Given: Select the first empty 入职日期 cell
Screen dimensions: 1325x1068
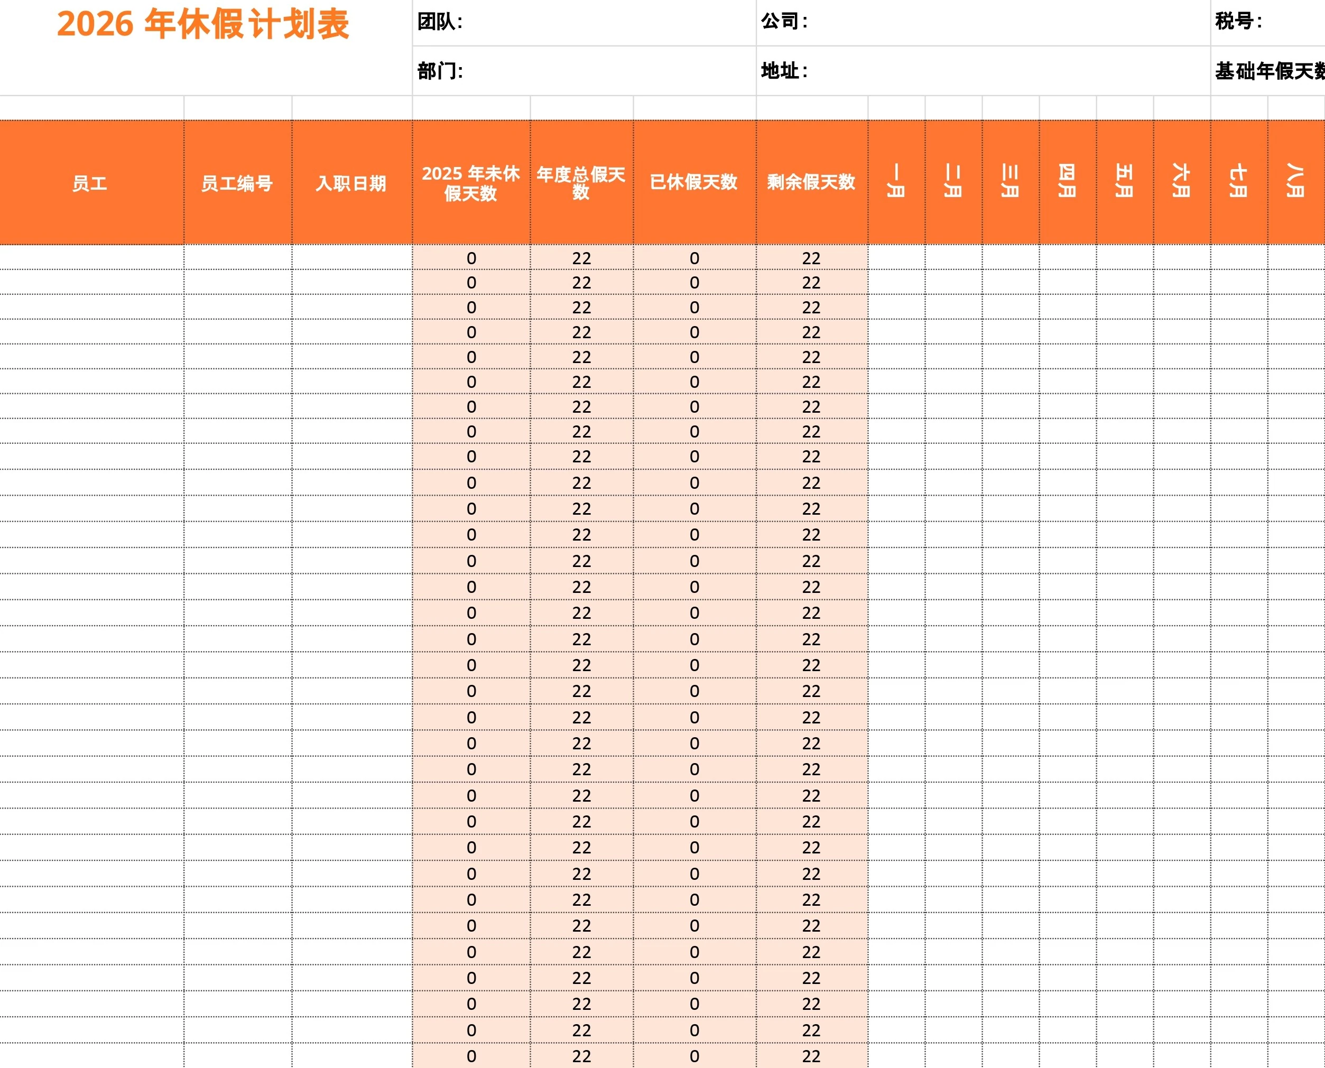Looking at the screenshot, I should click(352, 258).
